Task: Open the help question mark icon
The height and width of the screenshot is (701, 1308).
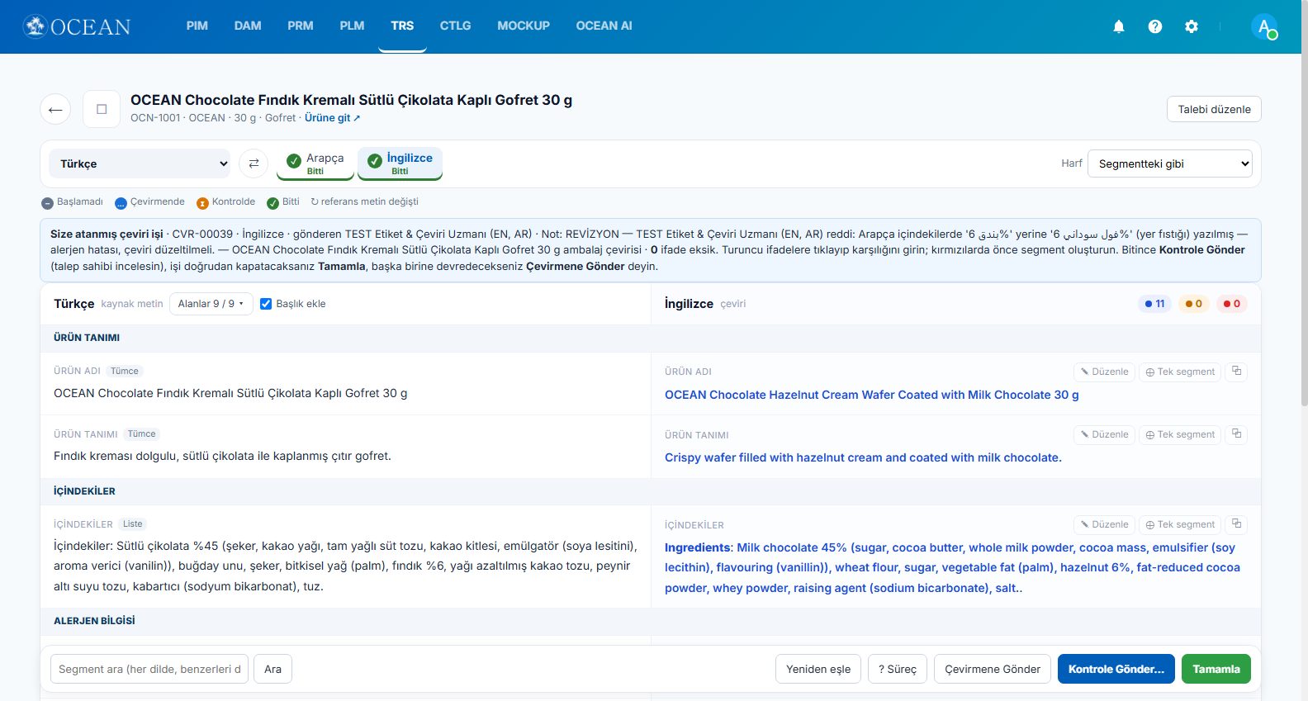Action: 1155,26
